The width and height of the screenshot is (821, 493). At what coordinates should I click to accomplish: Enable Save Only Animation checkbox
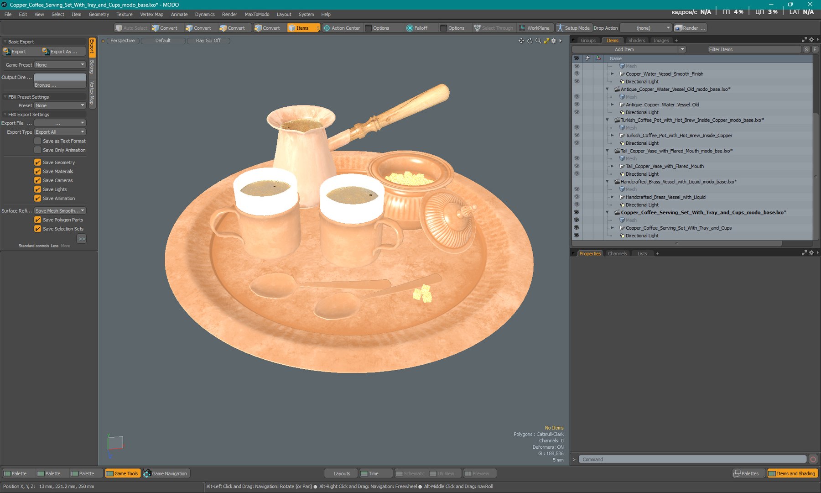pos(38,150)
